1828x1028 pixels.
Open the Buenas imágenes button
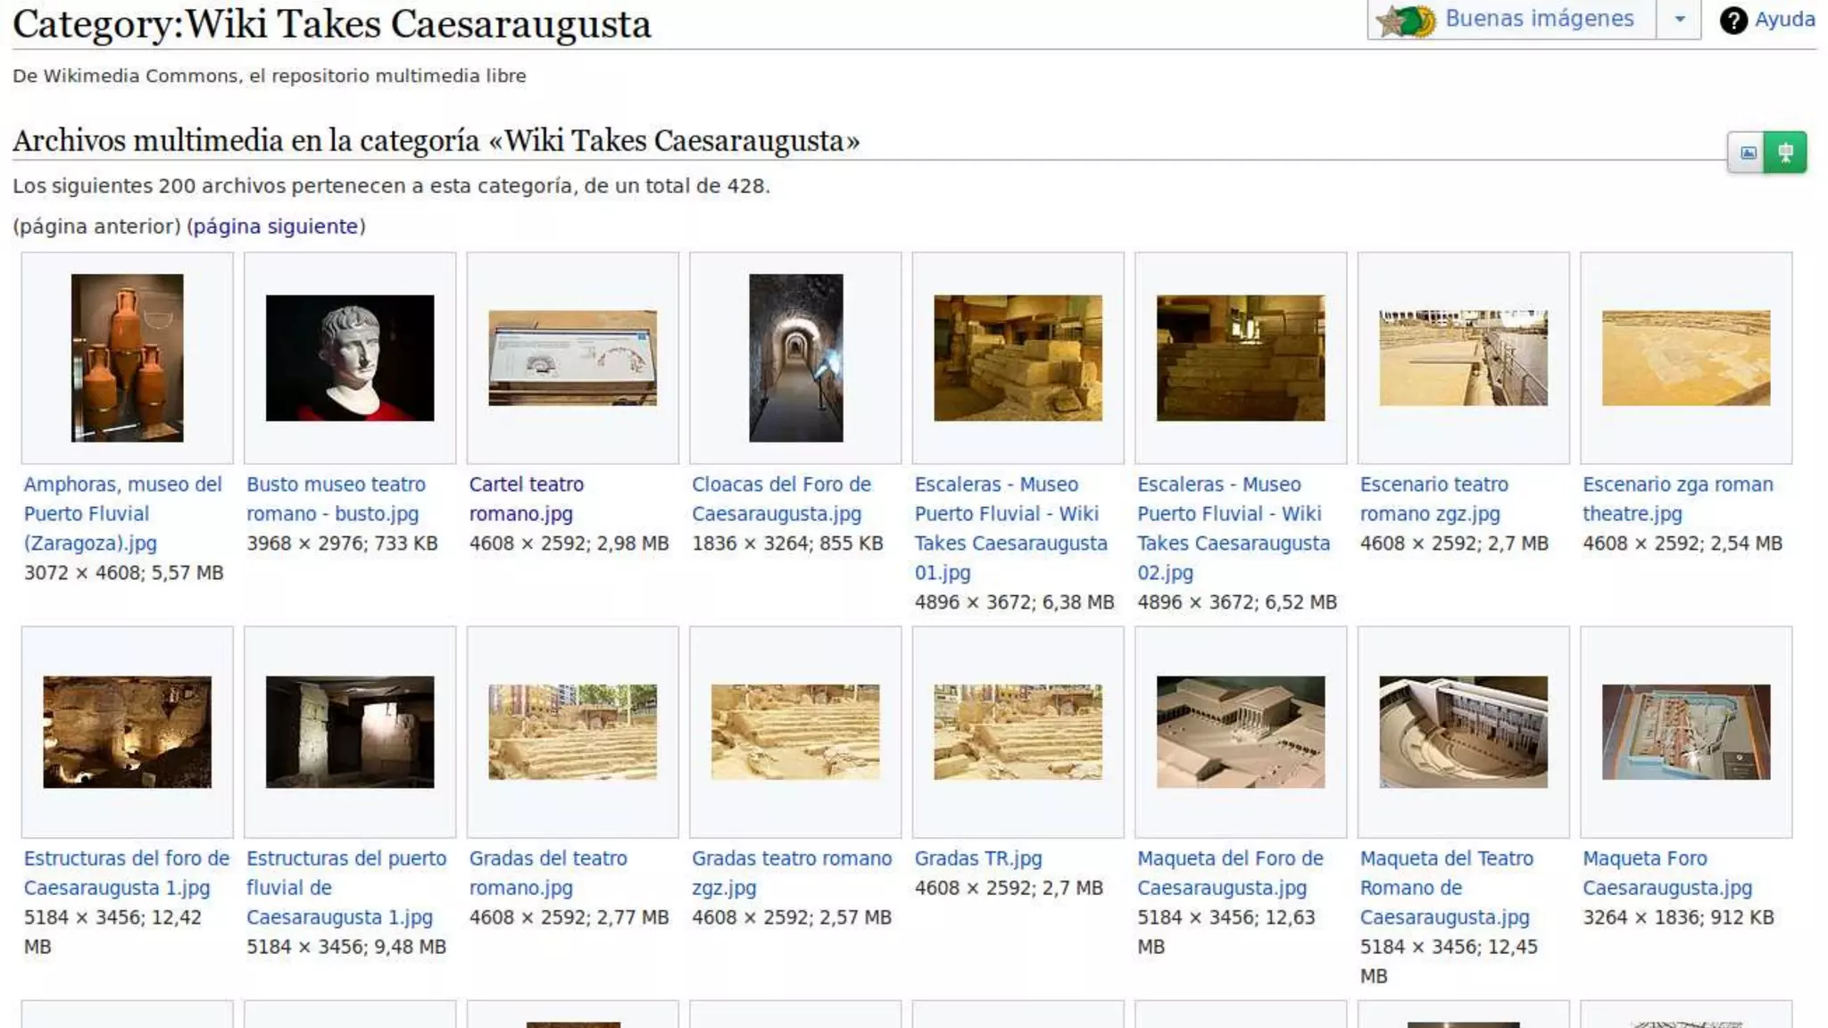click(x=1538, y=20)
